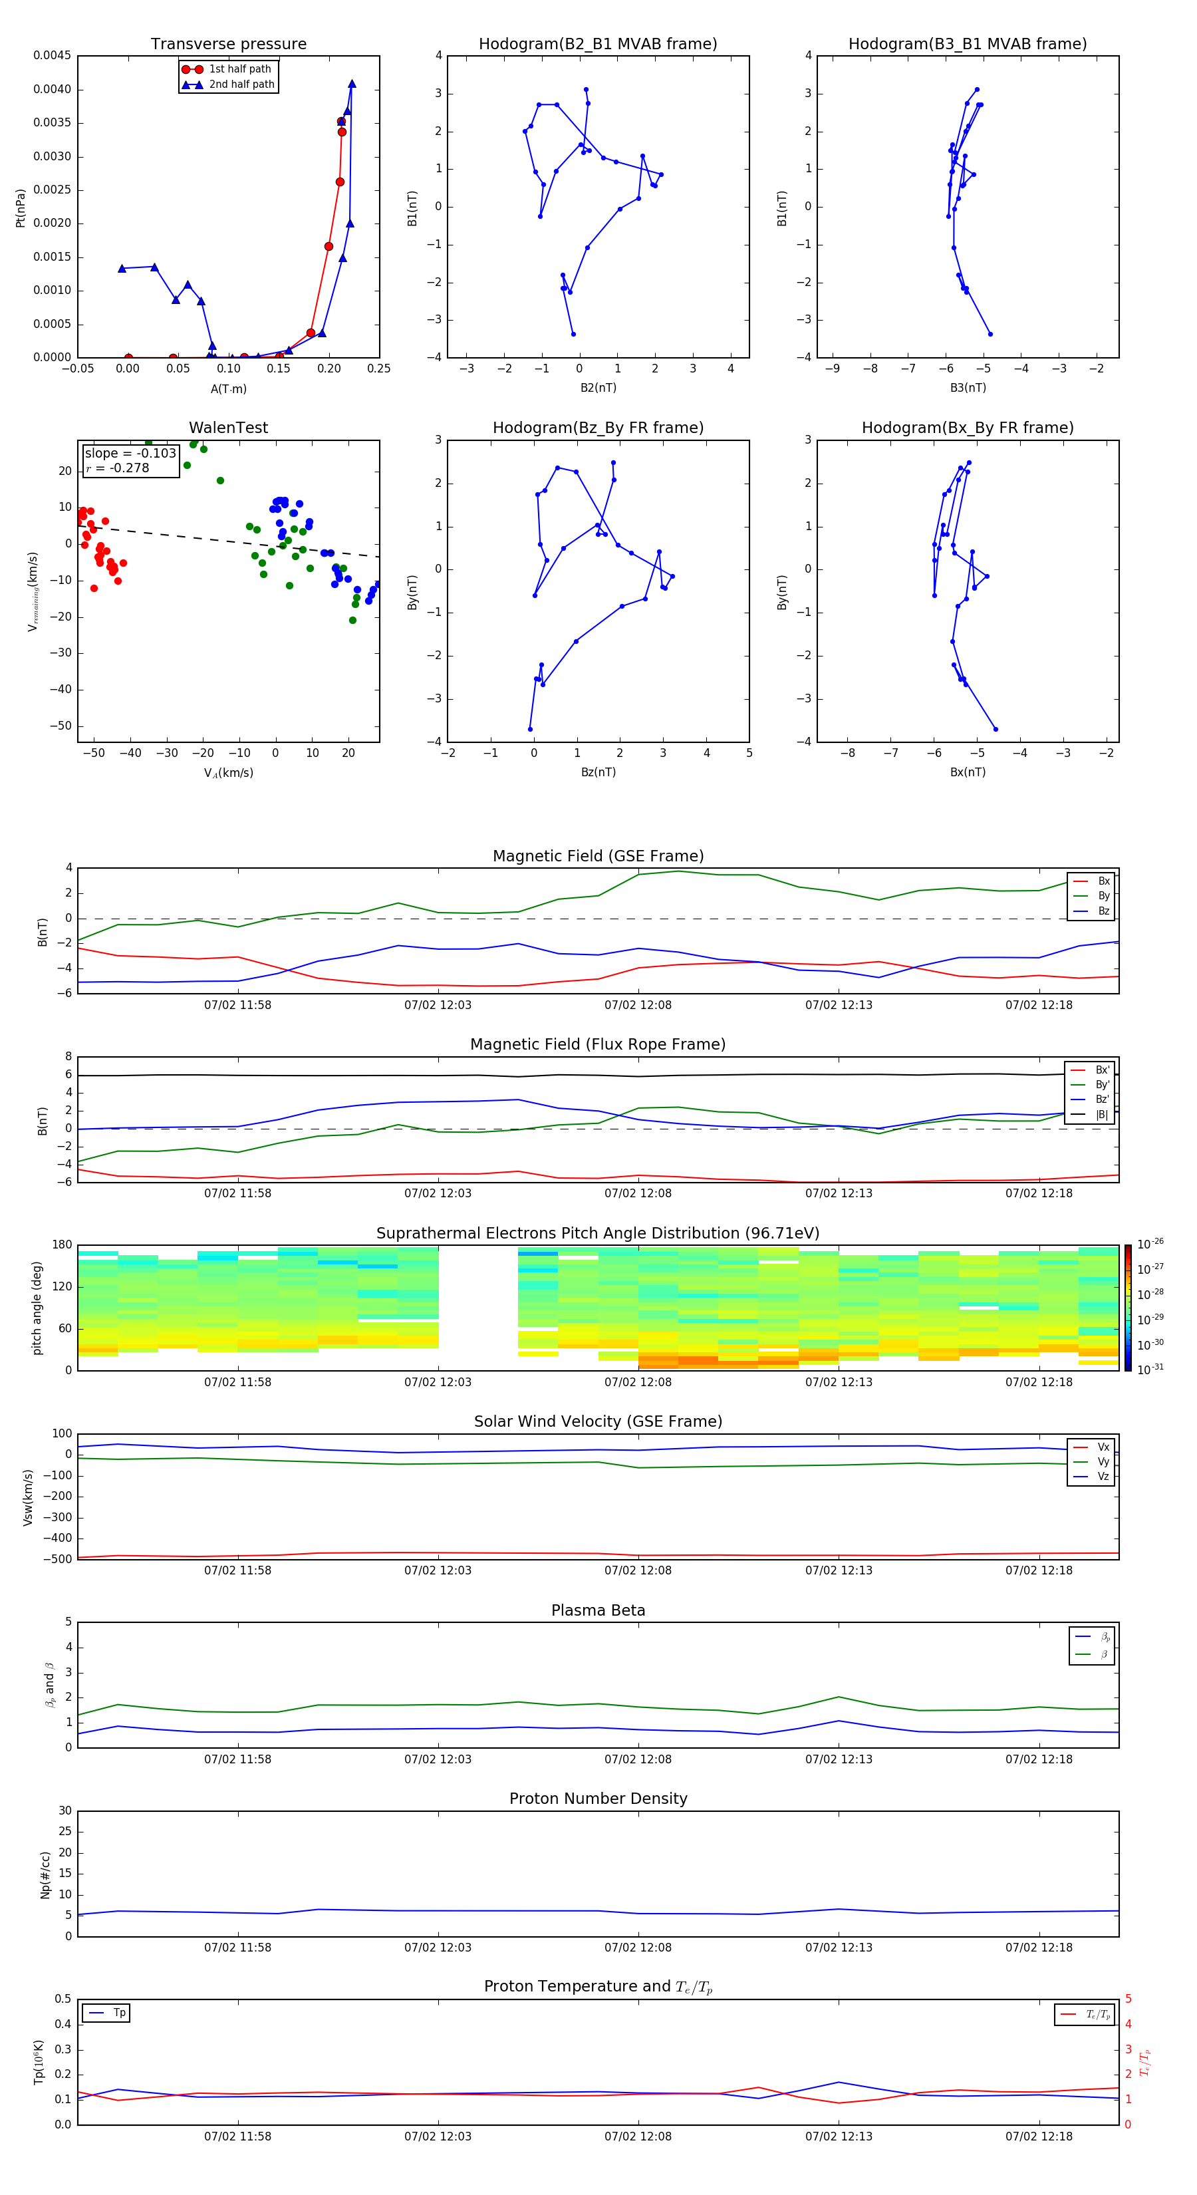
Task: Click the "Solar Wind Velocity (GSE Frame)" title
Action: tap(598, 1422)
